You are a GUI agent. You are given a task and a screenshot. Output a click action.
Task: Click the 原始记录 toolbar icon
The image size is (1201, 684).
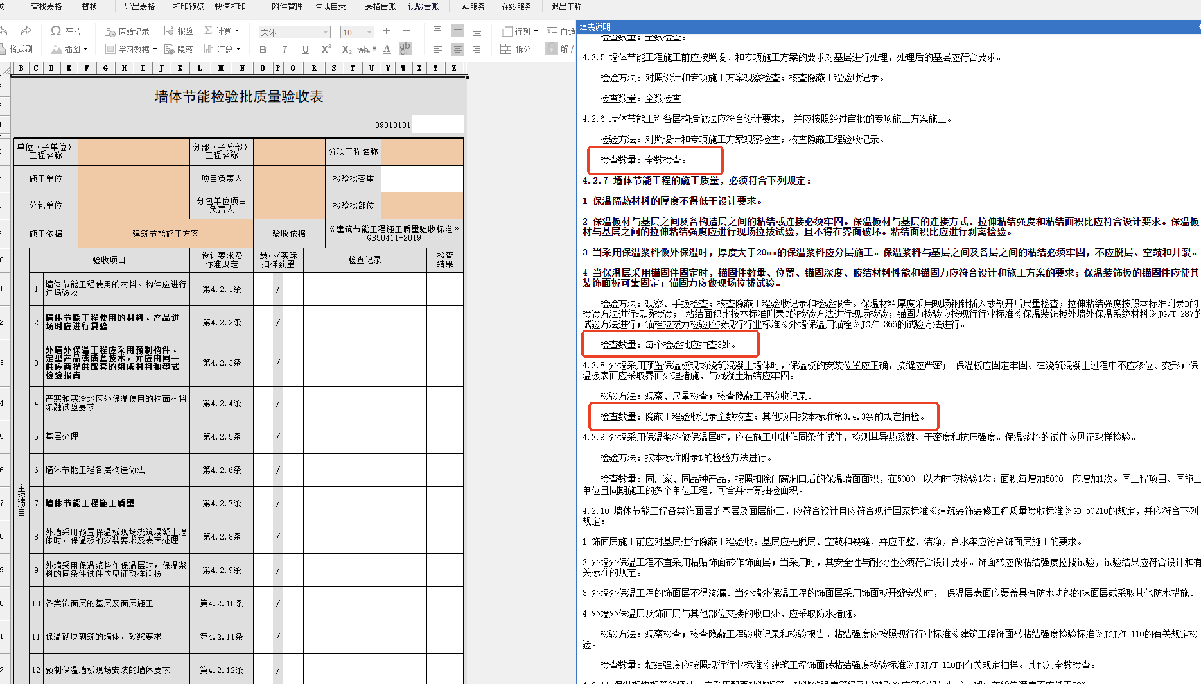point(127,31)
